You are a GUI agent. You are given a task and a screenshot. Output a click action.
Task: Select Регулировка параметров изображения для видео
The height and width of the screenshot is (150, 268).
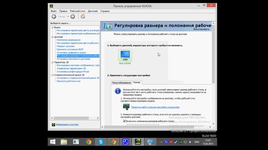[x=78, y=34]
